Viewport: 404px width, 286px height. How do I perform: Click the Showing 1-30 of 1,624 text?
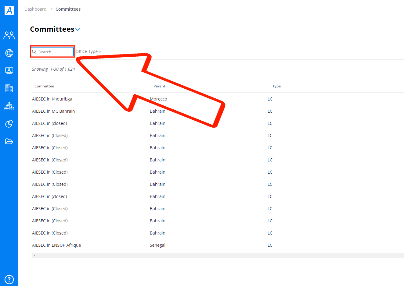[53, 69]
